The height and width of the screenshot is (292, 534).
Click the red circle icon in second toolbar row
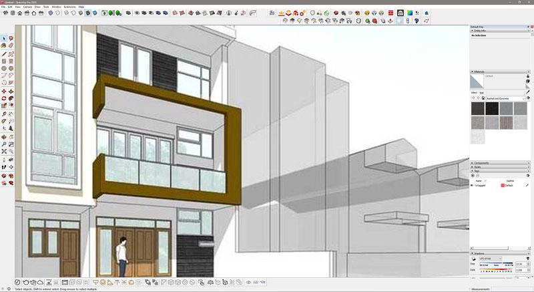coord(374,21)
